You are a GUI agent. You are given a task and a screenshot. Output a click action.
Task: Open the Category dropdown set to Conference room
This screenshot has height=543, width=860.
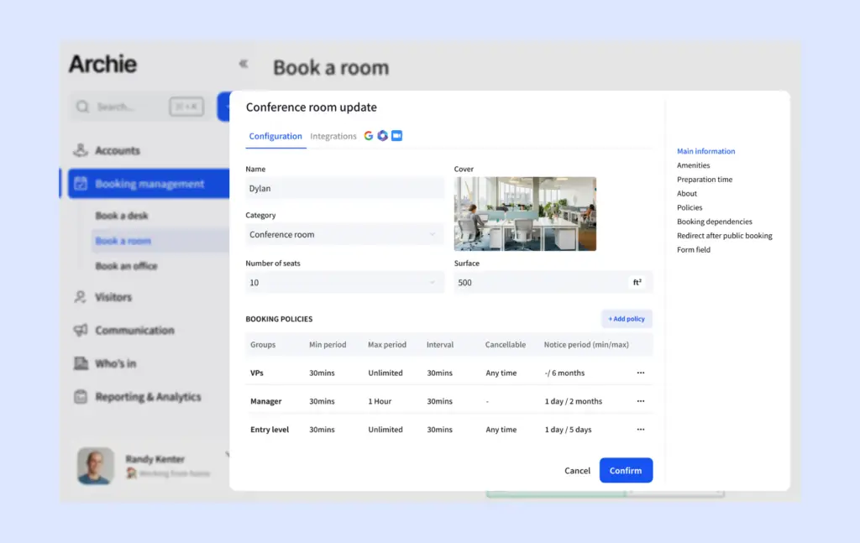(344, 234)
